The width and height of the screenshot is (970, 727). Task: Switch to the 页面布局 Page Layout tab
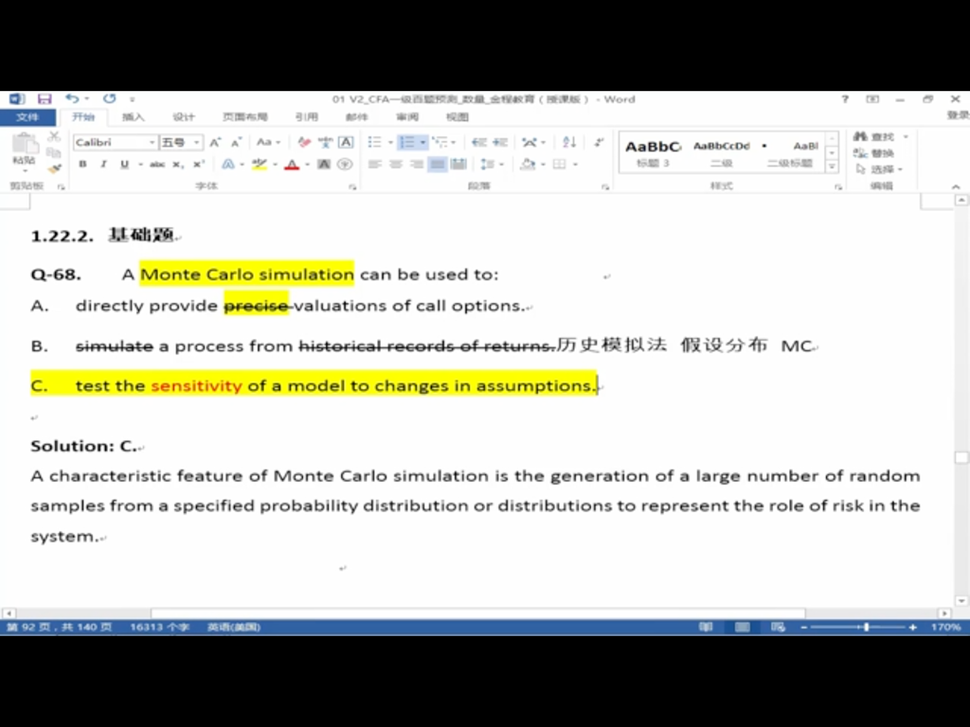(x=245, y=116)
